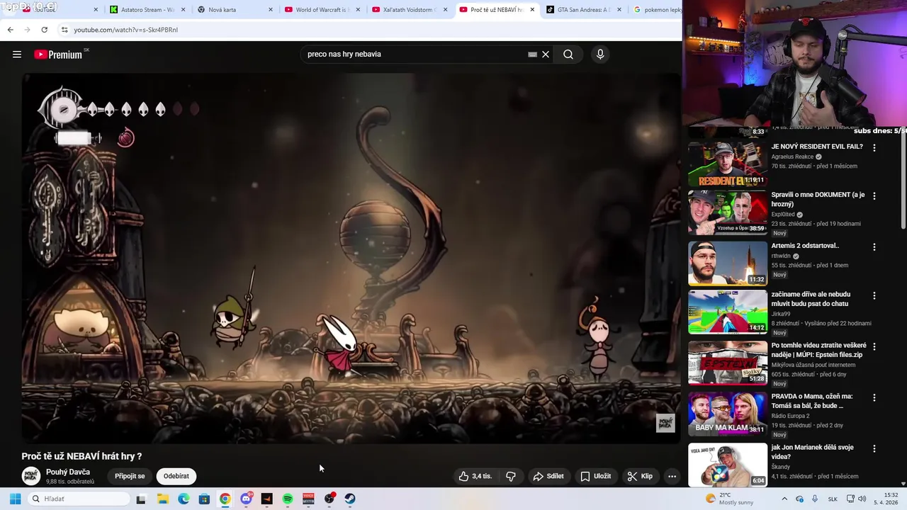
Task: Open the YouTube hamburger guide menu
Action: [x=17, y=55]
